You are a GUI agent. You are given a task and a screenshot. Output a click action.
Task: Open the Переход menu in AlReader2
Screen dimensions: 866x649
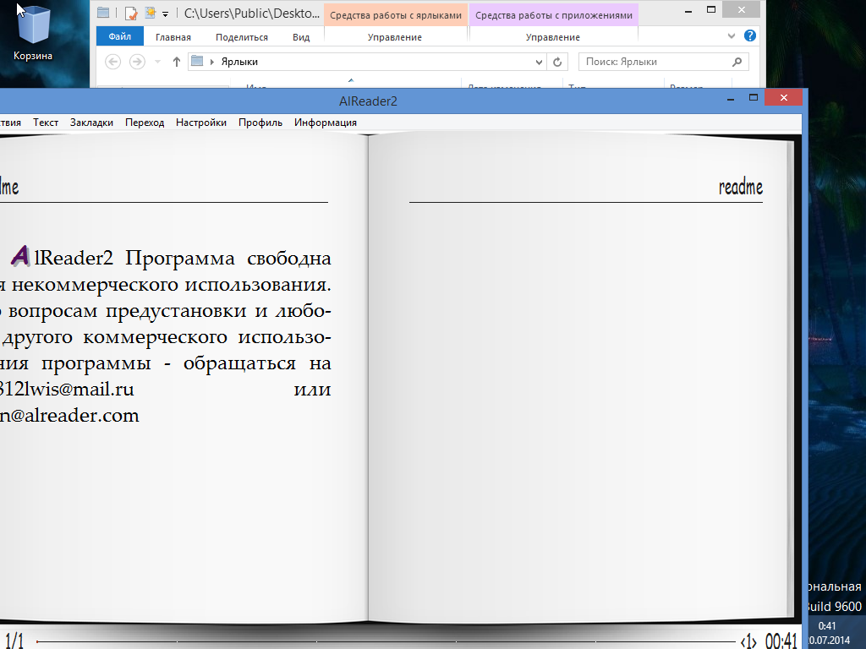click(145, 123)
